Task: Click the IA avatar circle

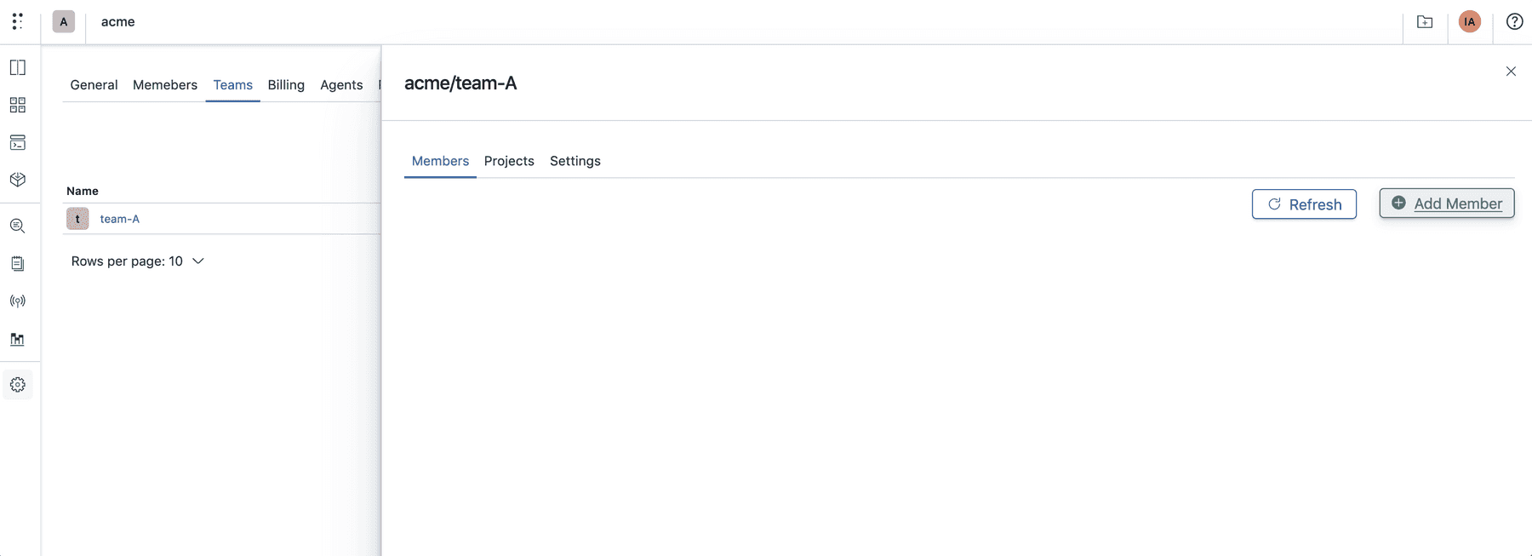Action: 1469,21
